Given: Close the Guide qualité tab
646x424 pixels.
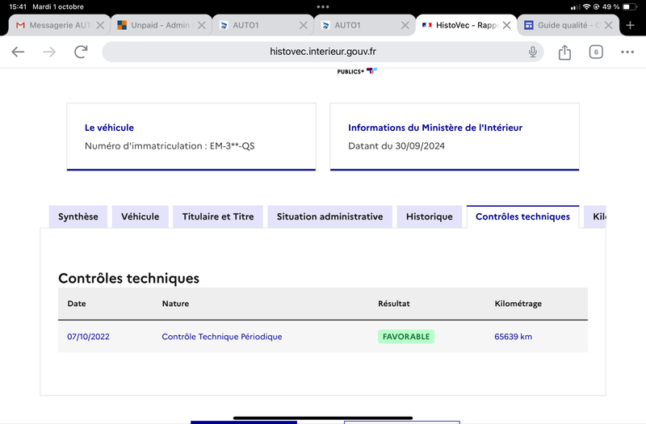Looking at the screenshot, I should pos(608,25).
